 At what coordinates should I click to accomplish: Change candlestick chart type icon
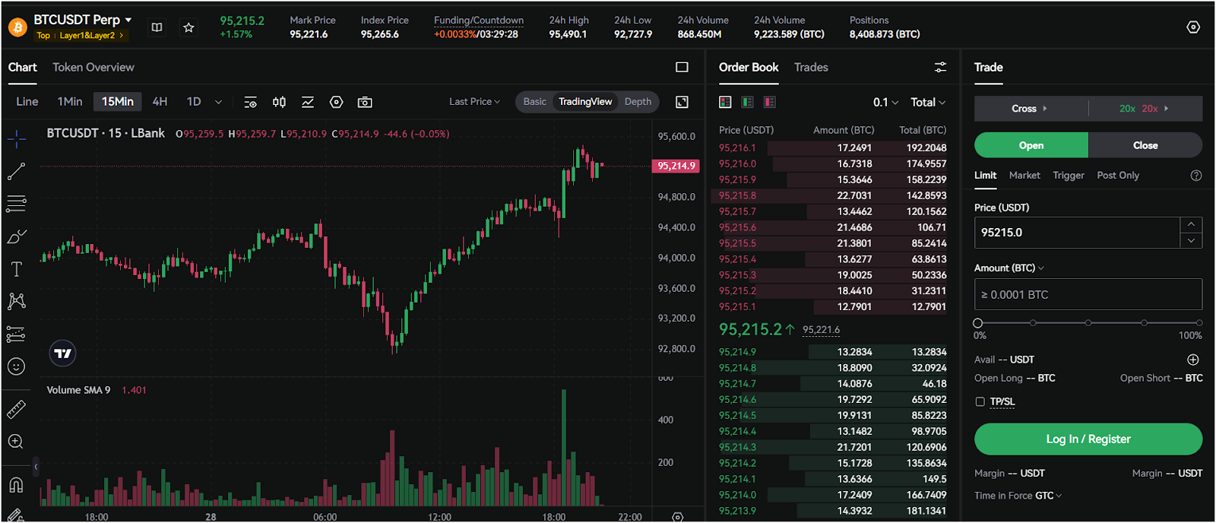[x=279, y=102]
